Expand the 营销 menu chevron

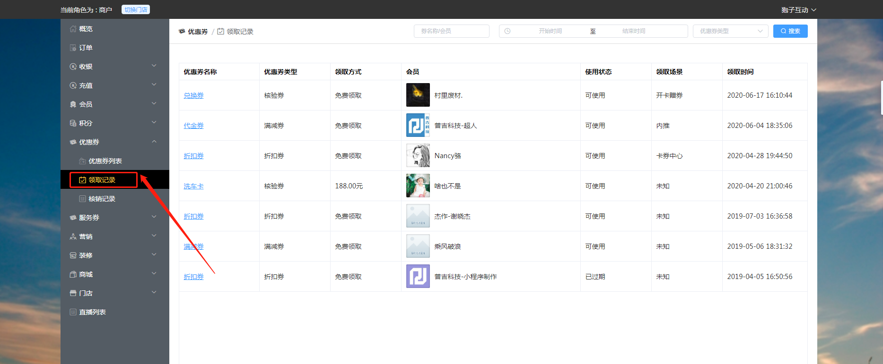[154, 236]
